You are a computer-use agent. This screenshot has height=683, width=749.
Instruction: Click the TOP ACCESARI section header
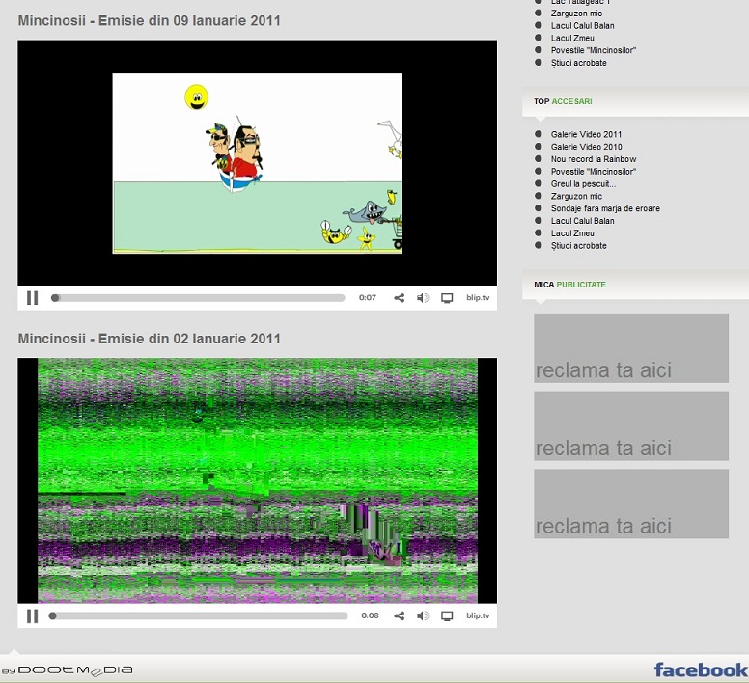(563, 101)
